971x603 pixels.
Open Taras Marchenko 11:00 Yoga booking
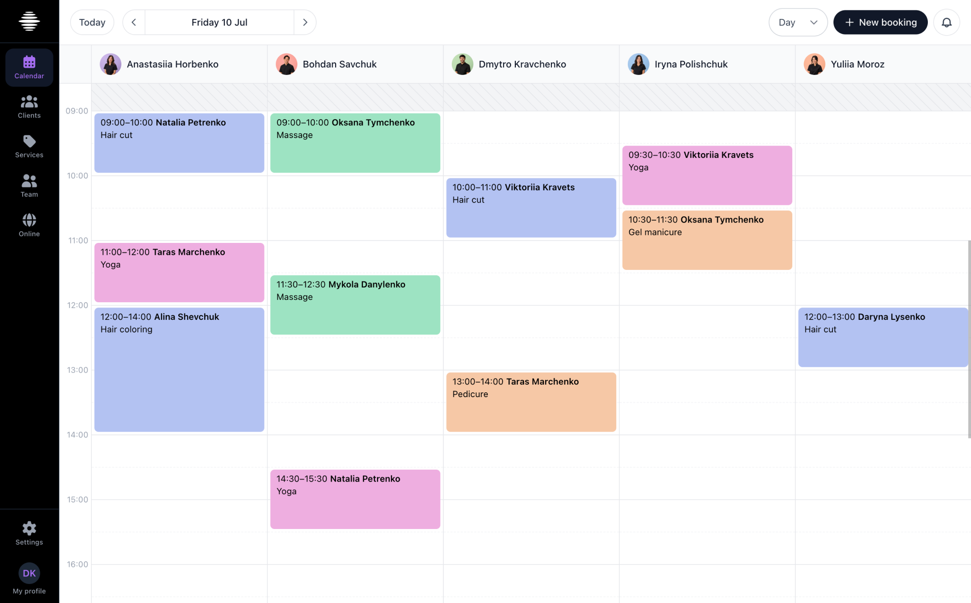[179, 272]
